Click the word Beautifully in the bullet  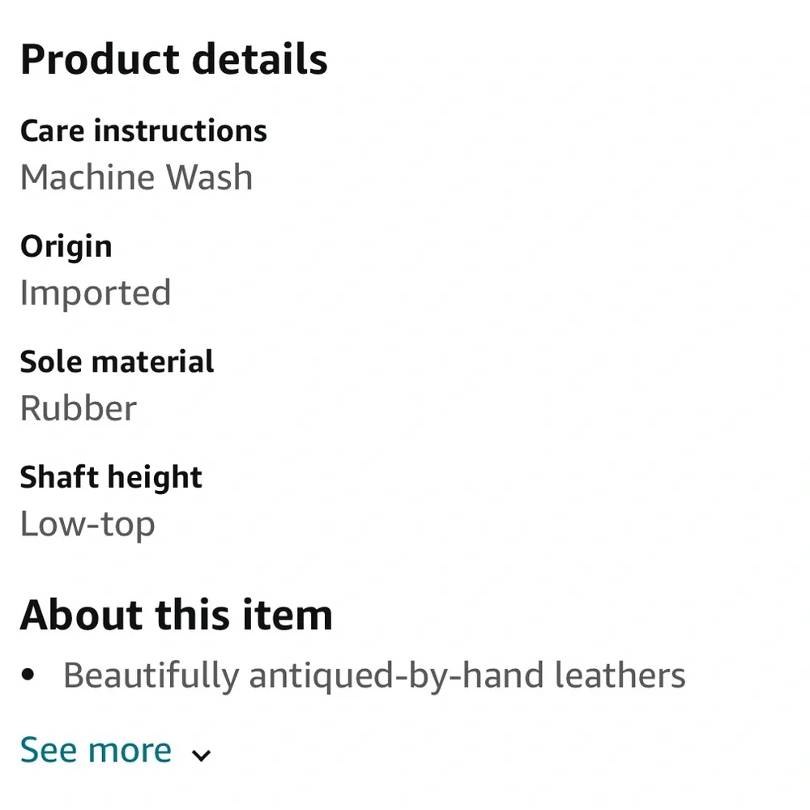pyautogui.click(x=151, y=676)
